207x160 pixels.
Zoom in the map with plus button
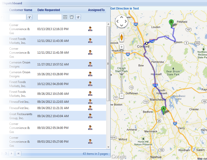click(122, 47)
